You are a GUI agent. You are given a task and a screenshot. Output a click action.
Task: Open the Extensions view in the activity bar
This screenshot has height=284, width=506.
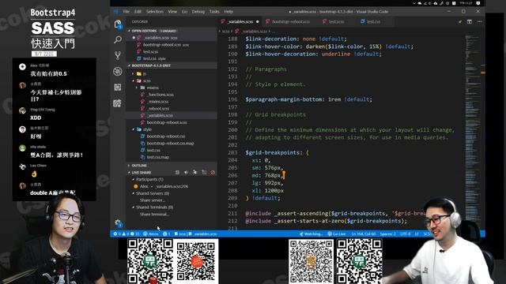coord(118,88)
